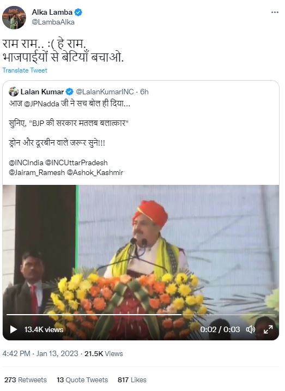Open the @JPNadda mention

(41, 104)
